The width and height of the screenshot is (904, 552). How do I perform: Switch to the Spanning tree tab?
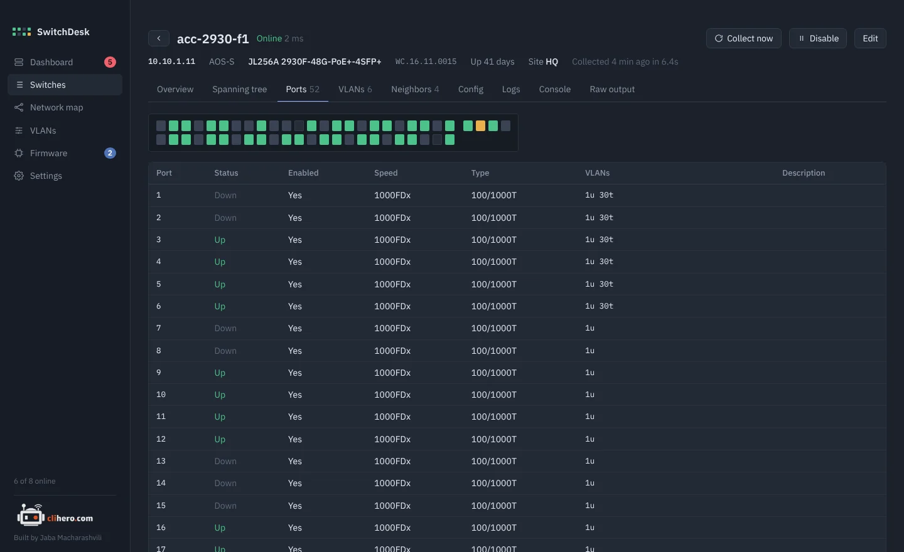(240, 89)
